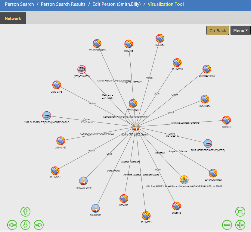Zoom in with the plus icon

pyautogui.click(x=240, y=225)
